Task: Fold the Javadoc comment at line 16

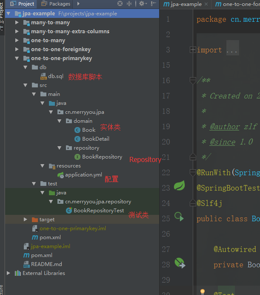Action: coord(193,81)
